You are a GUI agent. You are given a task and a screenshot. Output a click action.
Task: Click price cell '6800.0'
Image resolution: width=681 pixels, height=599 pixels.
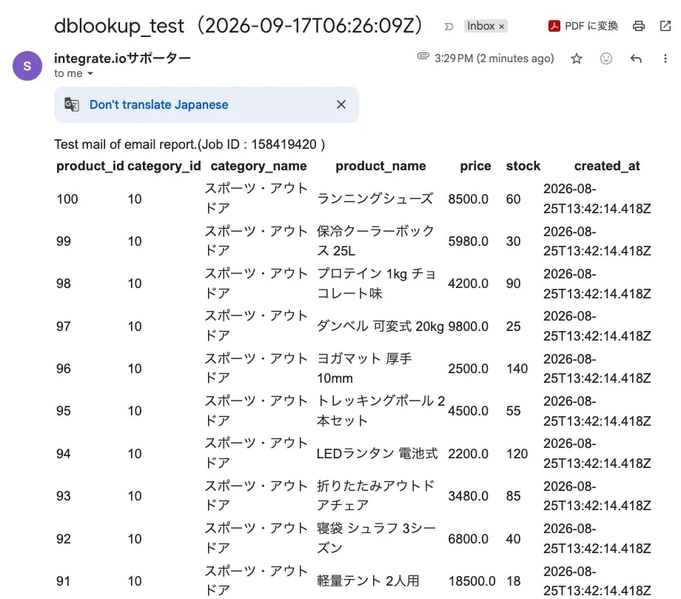tap(468, 538)
